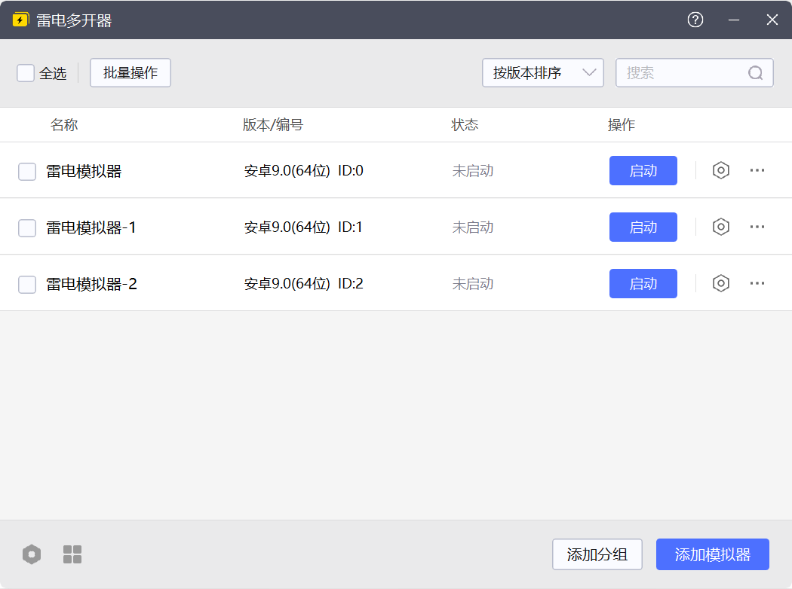Start 雷电模拟器-1 with 启动 button
The image size is (792, 589).
click(x=643, y=227)
